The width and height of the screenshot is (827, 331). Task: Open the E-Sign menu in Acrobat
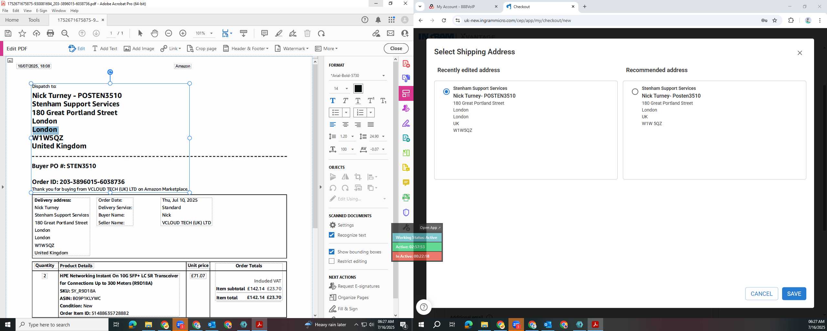(x=42, y=11)
